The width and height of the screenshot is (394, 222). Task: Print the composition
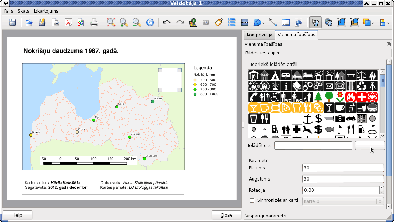94,23
